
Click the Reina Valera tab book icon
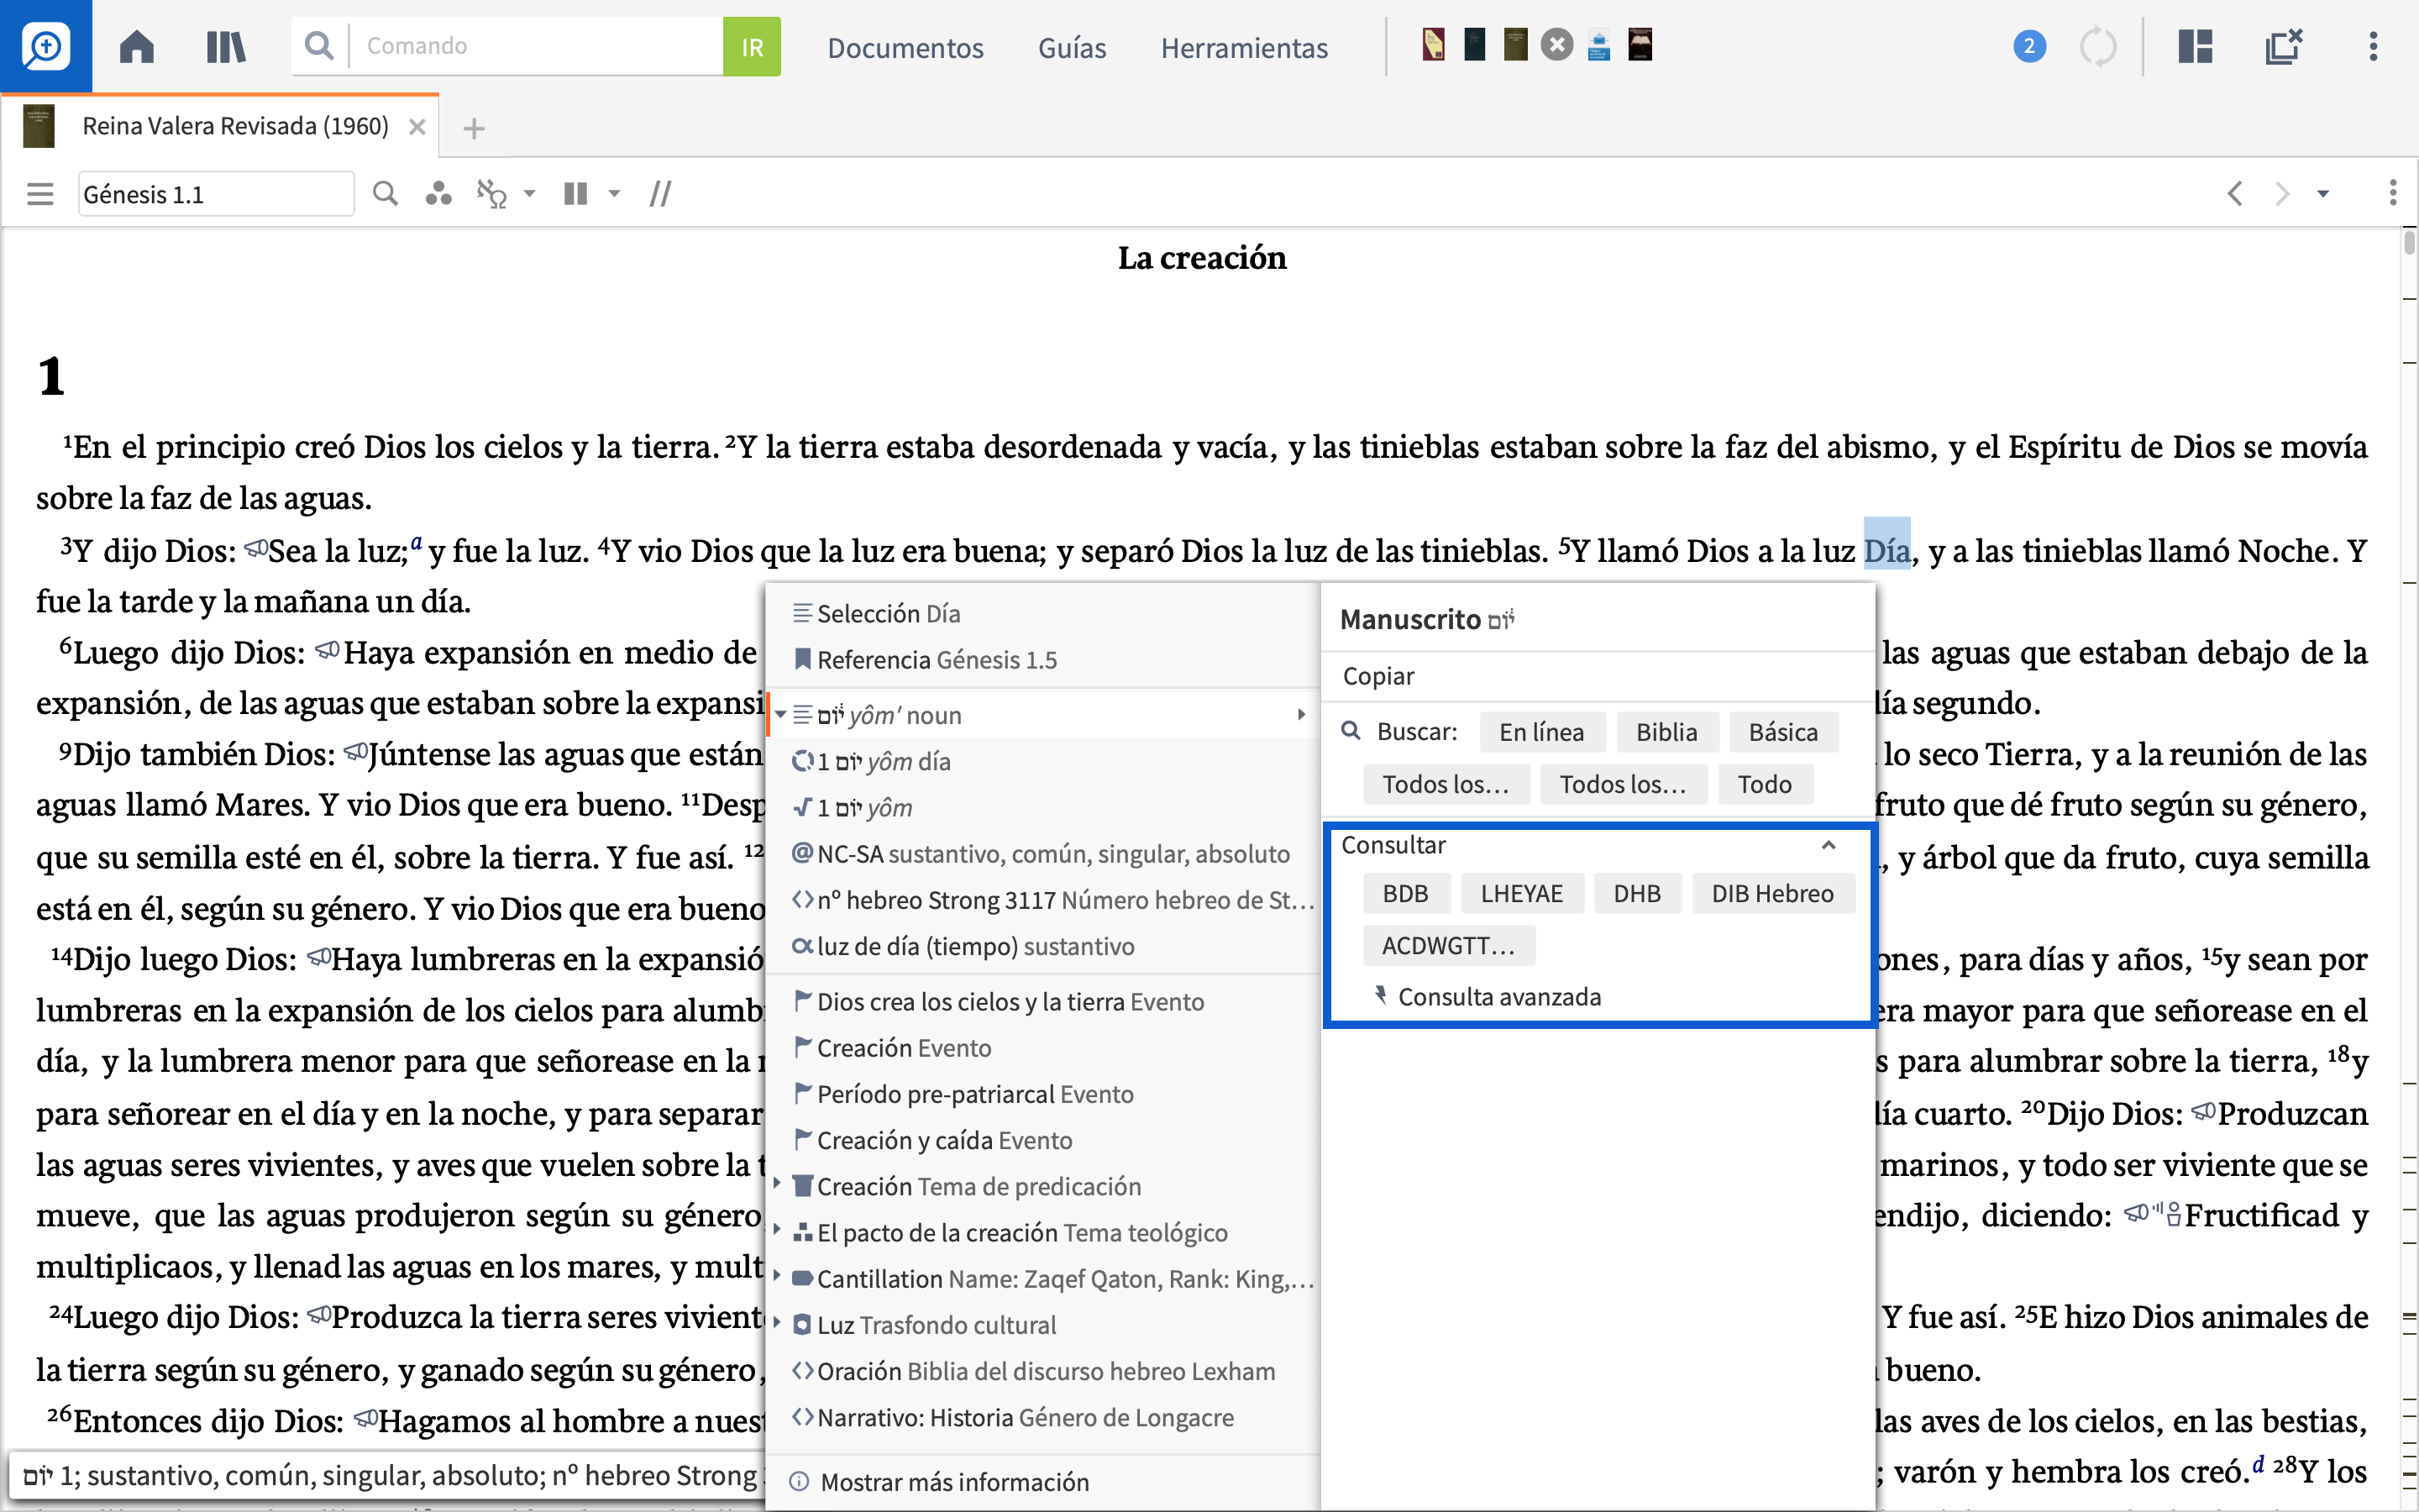pyautogui.click(x=39, y=126)
